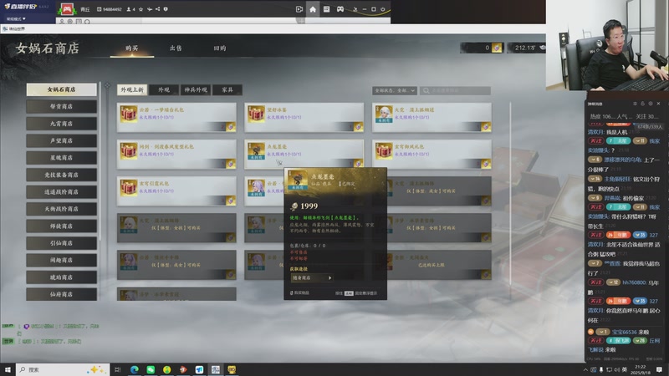Open 师徒商店 in the shop sidebar
Viewport: 669px width, 376px height.
coord(61,226)
